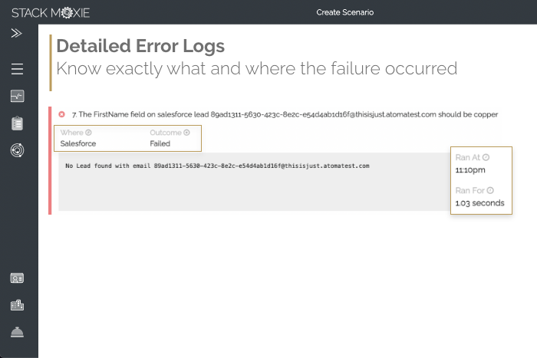537x358 pixels.
Task: Click the help icon next to Where
Action: coord(88,133)
